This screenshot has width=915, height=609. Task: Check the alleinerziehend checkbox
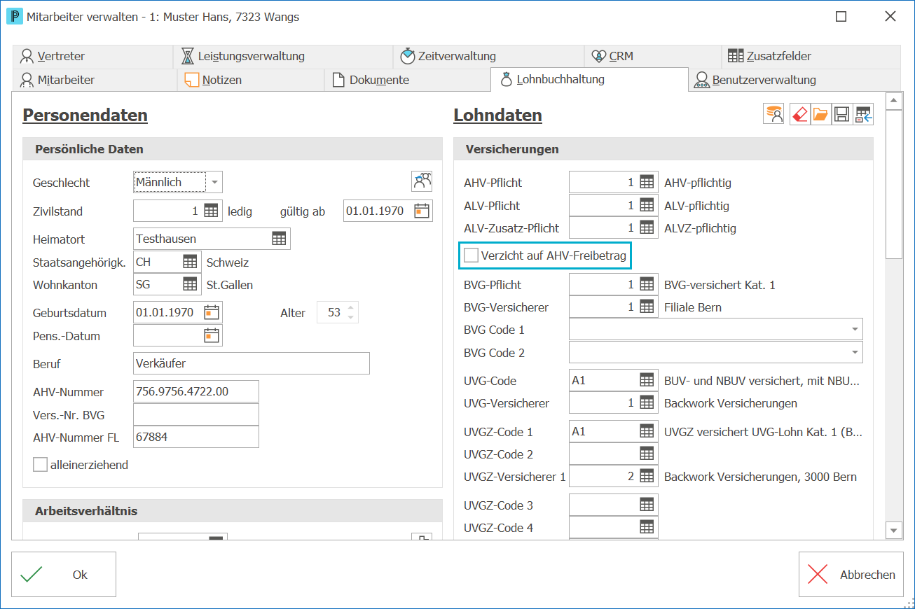tap(41, 464)
